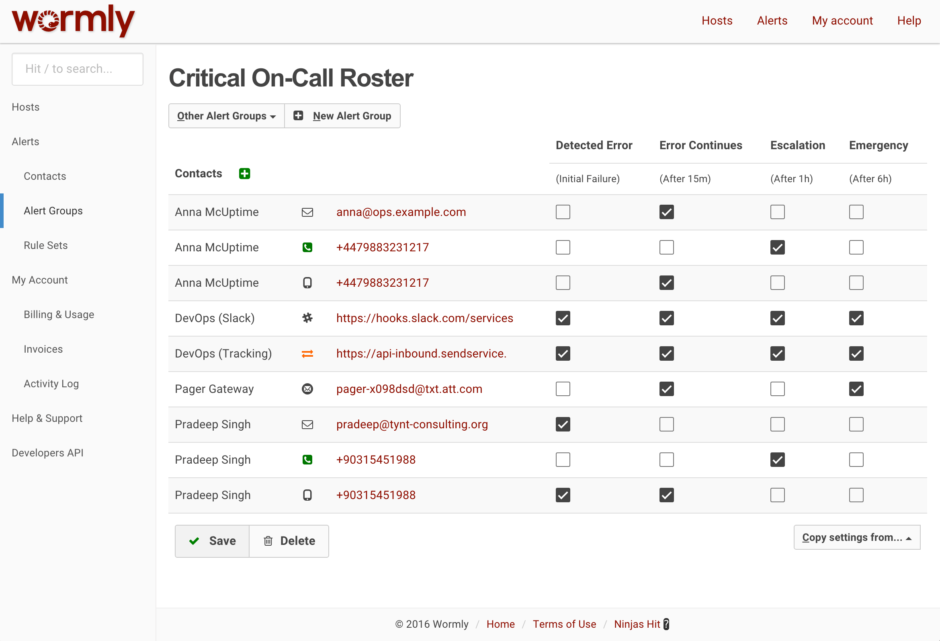
Task: Click the orange arrows icon for DevOps (Tracking)
Action: point(307,354)
